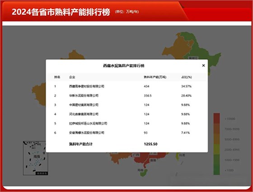This screenshot has width=253, height=192.
Task: Click the 企业 column header
Action: pos(72,77)
